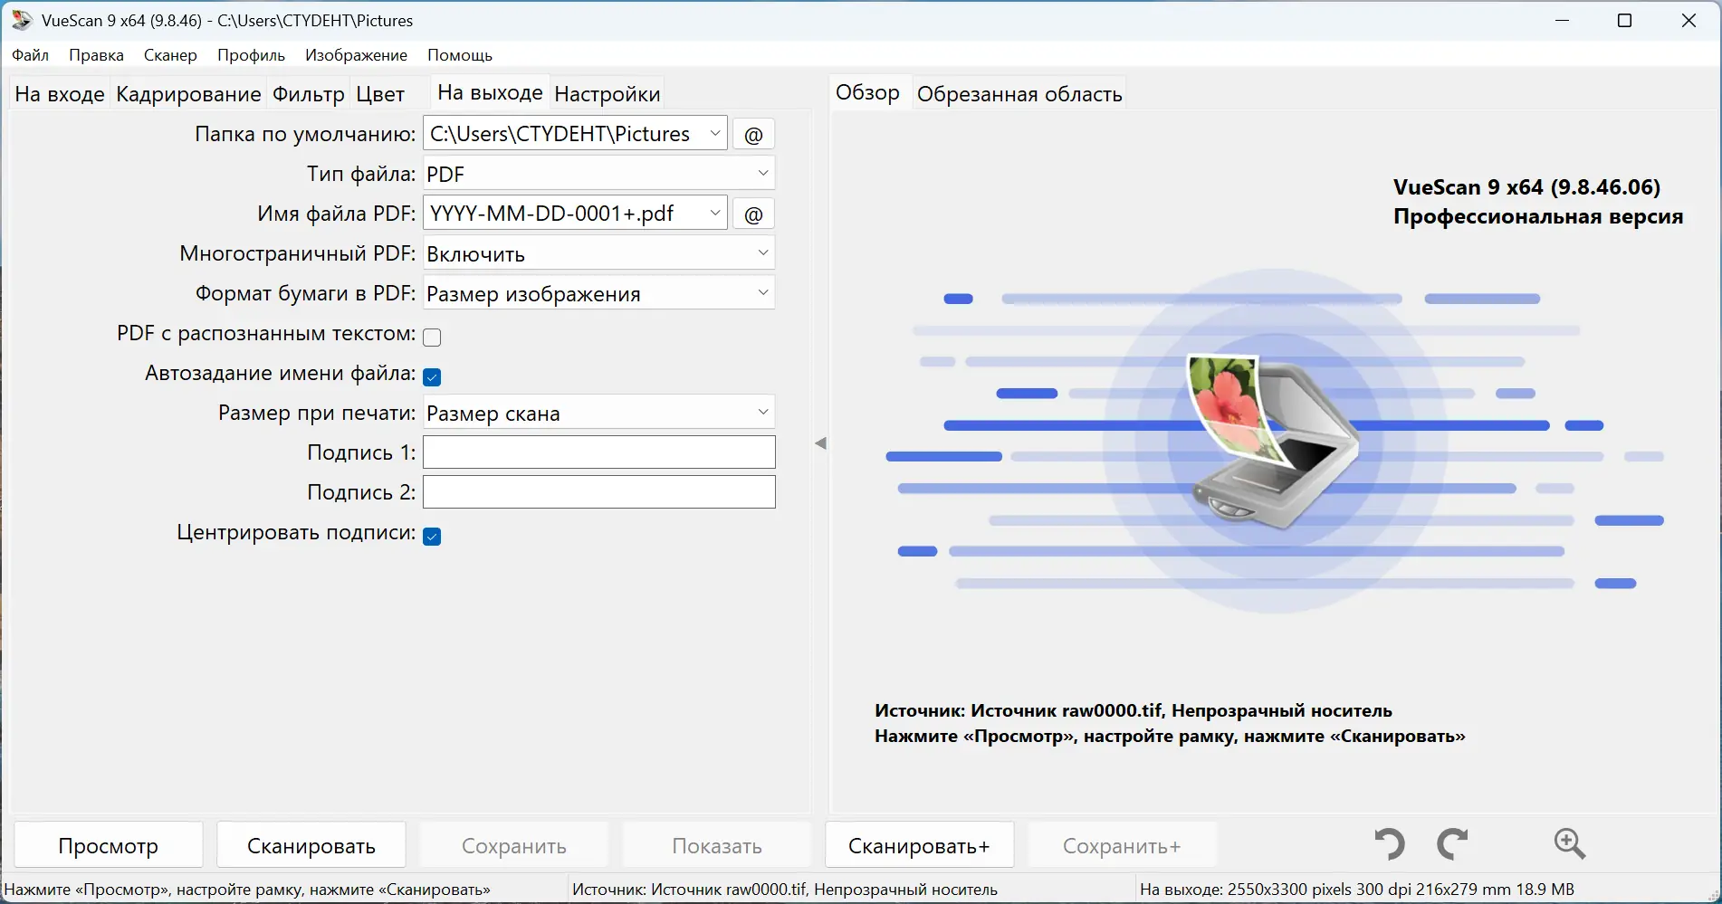Minimize the VueScan window

pos(1562,20)
